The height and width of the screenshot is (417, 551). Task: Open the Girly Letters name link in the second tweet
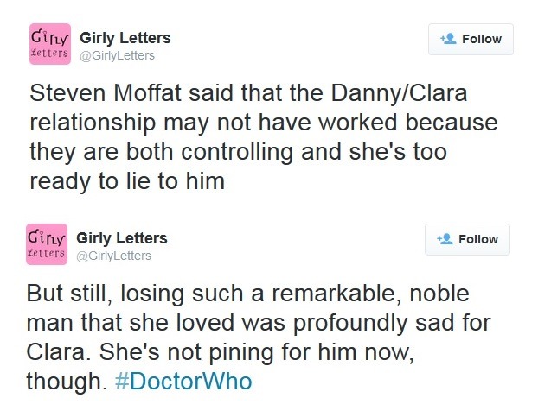coord(122,238)
